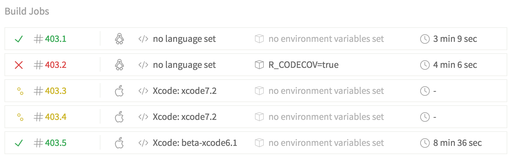
Task: Open failed build job #403.2
Action: coord(55,65)
